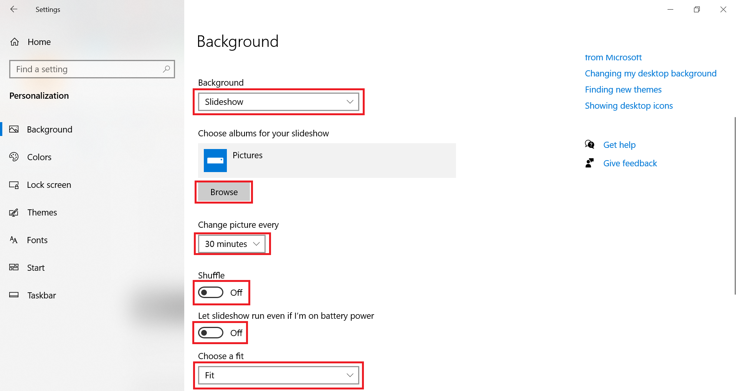Image resolution: width=737 pixels, height=391 pixels.
Task: Click the Colors palette icon
Action: [14, 157]
